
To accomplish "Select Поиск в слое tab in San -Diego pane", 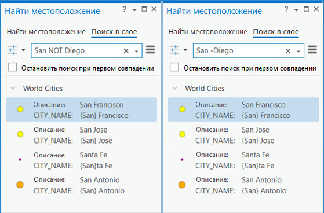I will 276,32.
